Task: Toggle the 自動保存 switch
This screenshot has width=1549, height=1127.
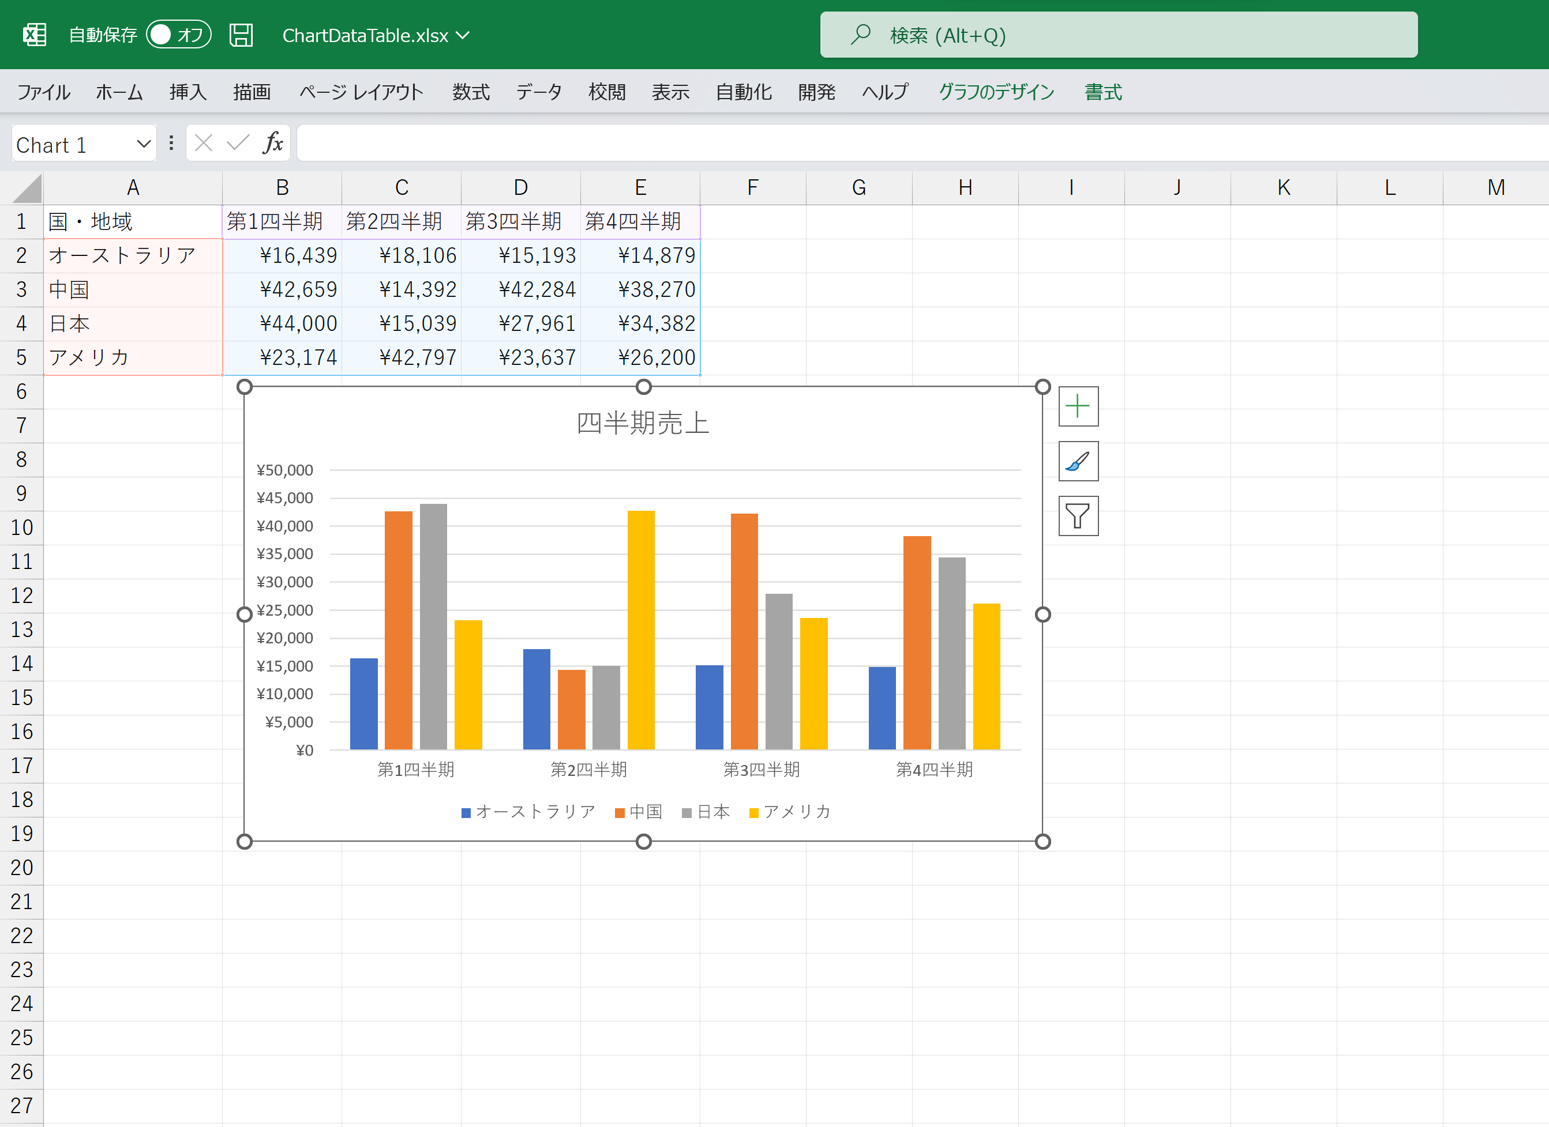Action: pyautogui.click(x=178, y=35)
